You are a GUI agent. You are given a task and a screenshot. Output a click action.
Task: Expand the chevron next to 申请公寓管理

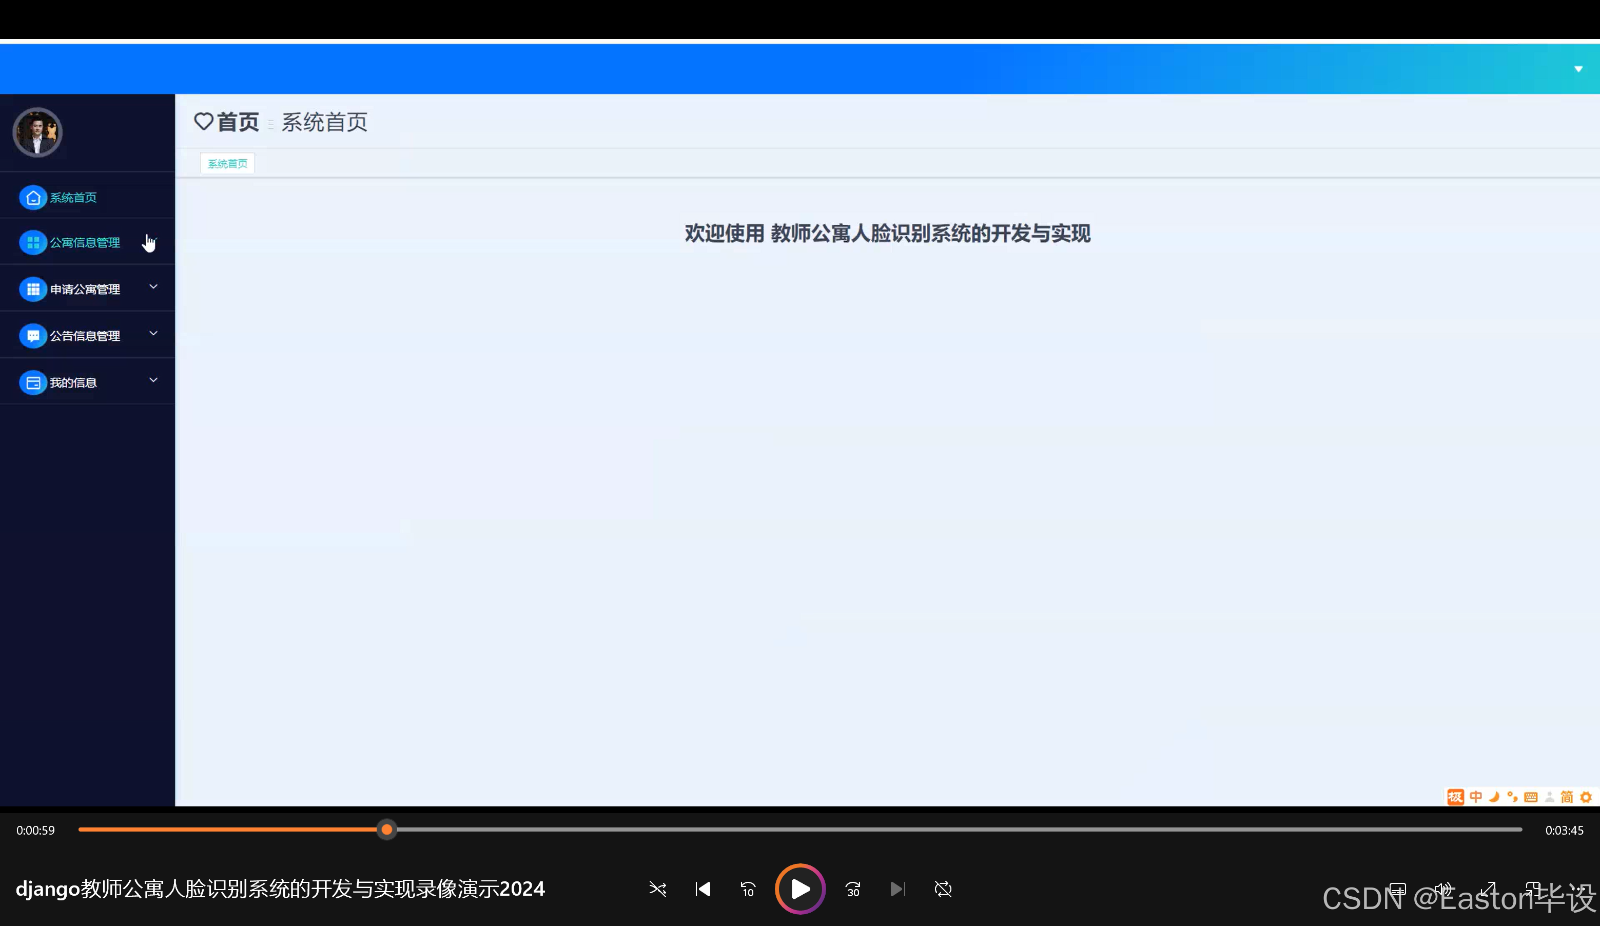pyautogui.click(x=153, y=287)
